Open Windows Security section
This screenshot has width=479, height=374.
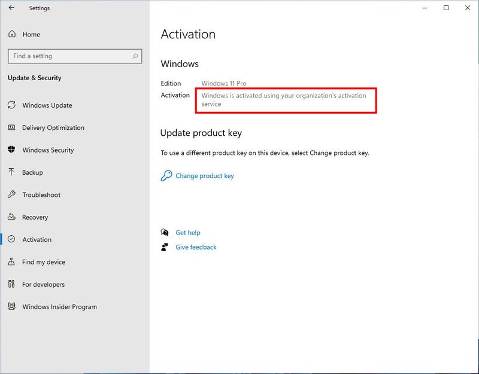coord(48,150)
